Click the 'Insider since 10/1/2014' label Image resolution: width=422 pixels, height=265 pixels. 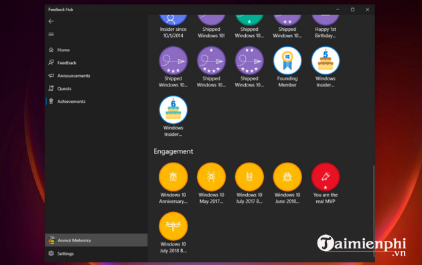tap(173, 32)
